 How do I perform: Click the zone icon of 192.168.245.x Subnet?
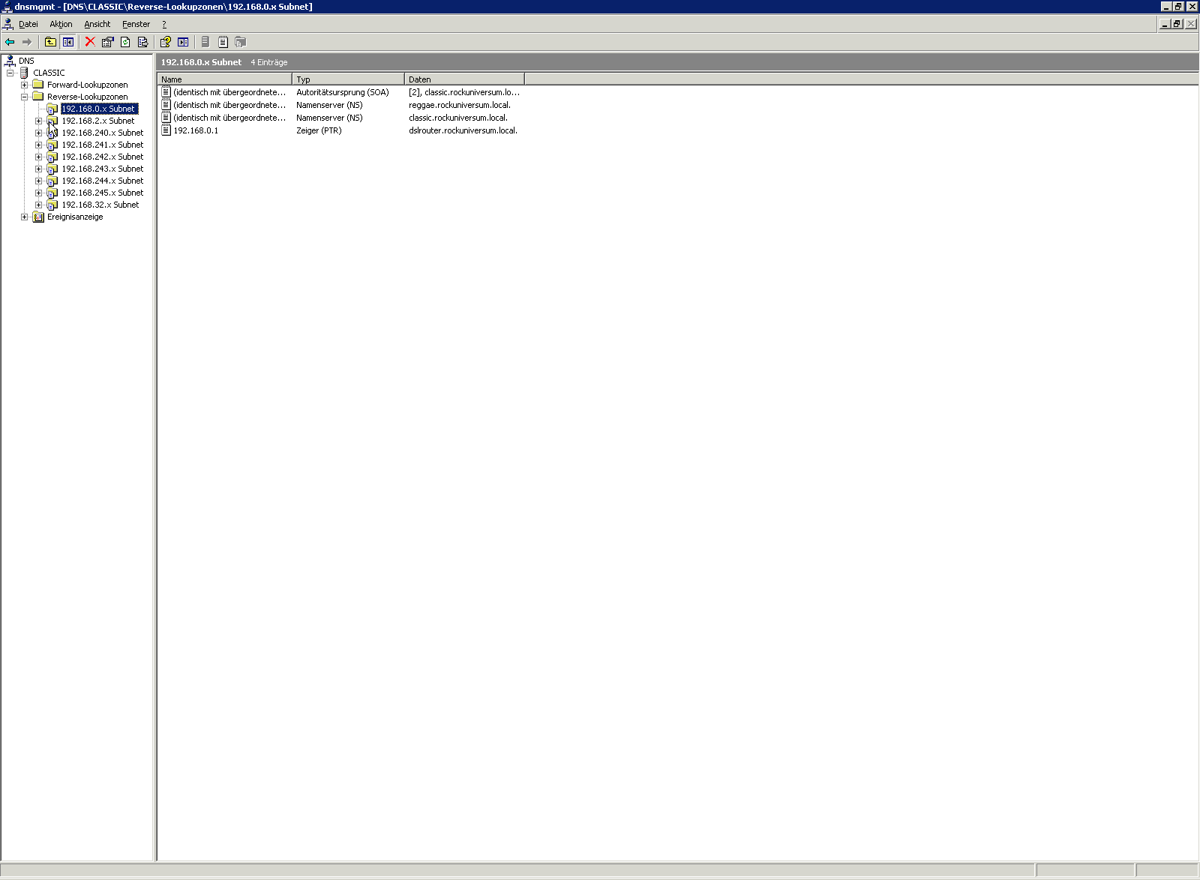click(52, 193)
